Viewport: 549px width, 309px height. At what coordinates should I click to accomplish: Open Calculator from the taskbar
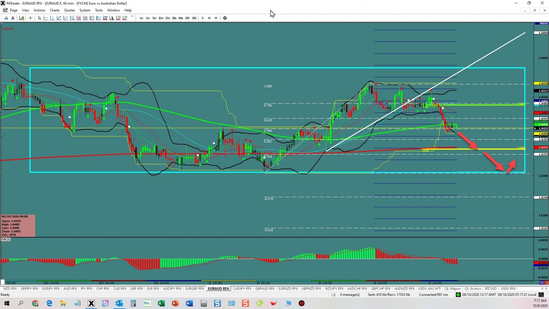[x=133, y=304]
